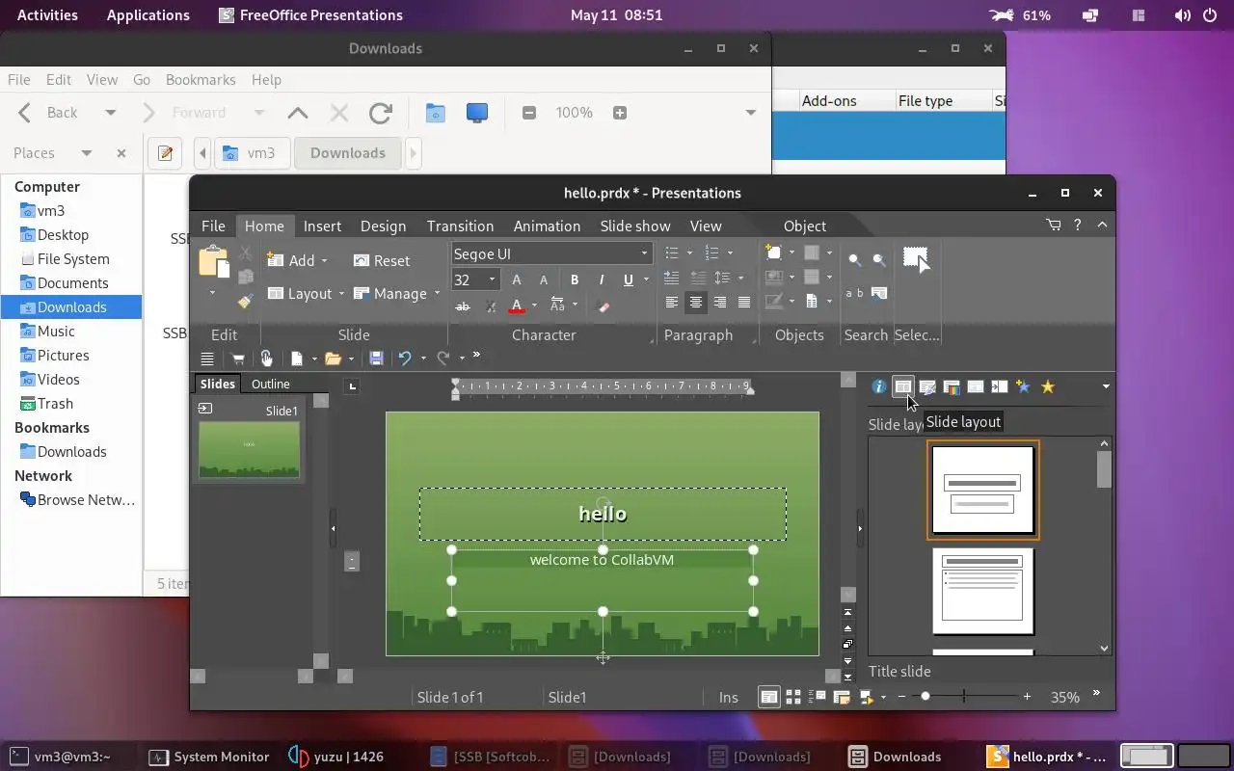Image resolution: width=1234 pixels, height=771 pixels.
Task: Center align the paragraph
Action: 696,303
